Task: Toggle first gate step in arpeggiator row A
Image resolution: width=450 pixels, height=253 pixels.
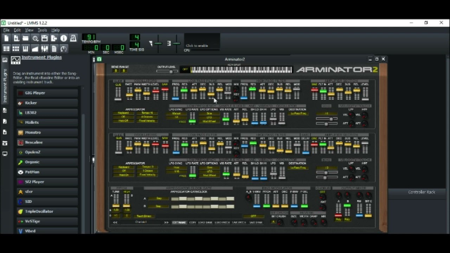Action: pos(175,199)
